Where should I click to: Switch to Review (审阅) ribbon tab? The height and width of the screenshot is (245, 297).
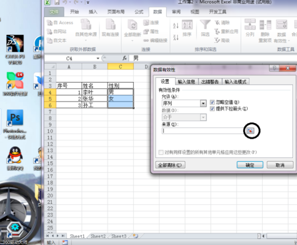(176, 12)
